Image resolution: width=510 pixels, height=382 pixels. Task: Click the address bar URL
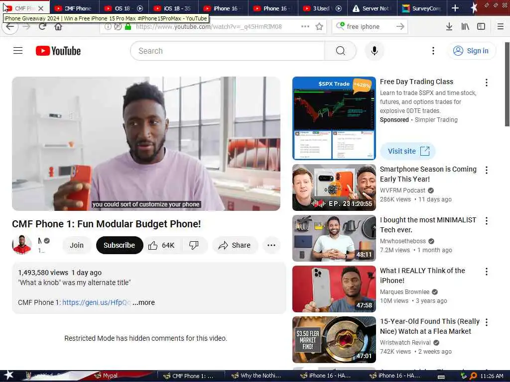[209, 27]
